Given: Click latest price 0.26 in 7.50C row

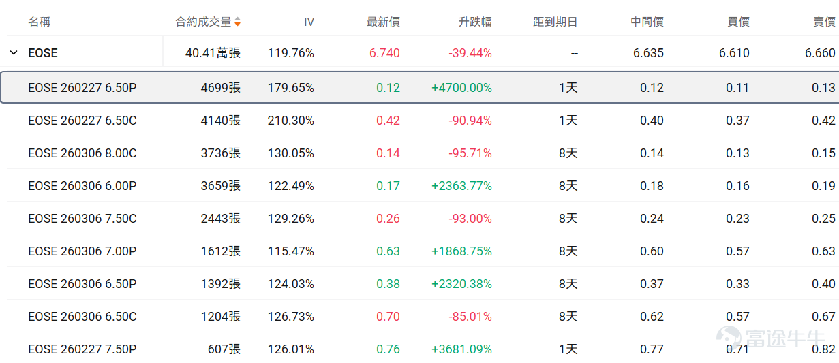Looking at the screenshot, I should point(388,219).
